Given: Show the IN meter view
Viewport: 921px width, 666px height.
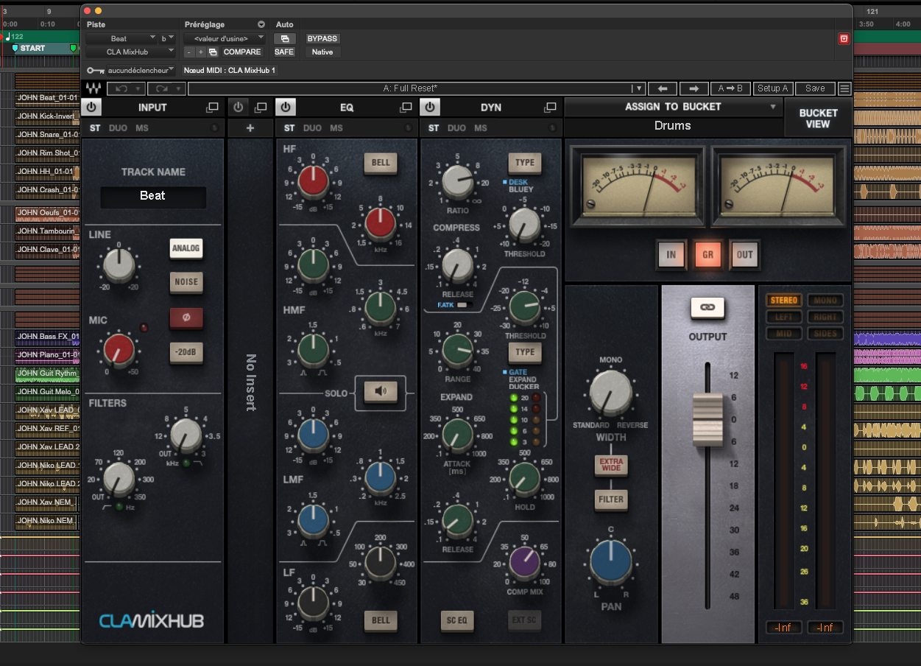Looking at the screenshot, I should pyautogui.click(x=671, y=255).
